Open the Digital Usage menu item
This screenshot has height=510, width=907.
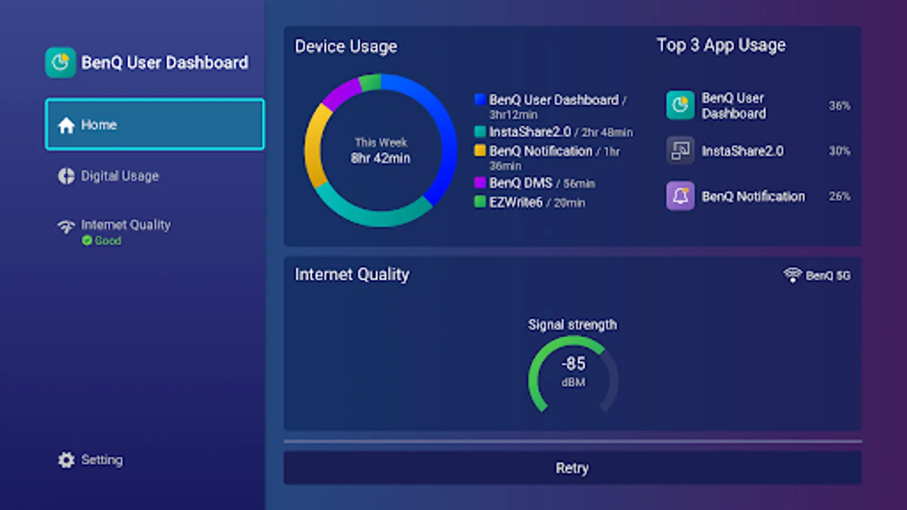[155, 176]
